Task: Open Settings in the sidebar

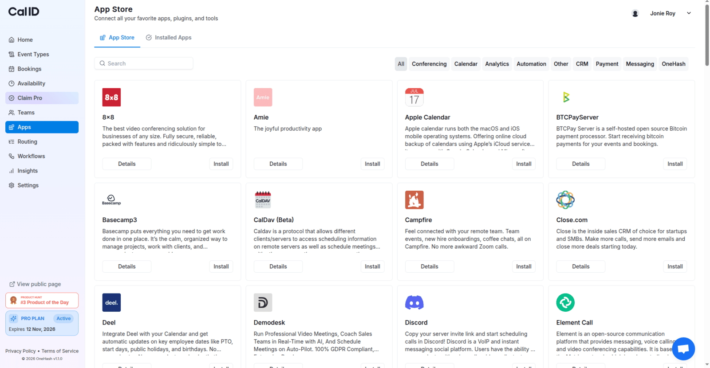Action: pos(42,185)
